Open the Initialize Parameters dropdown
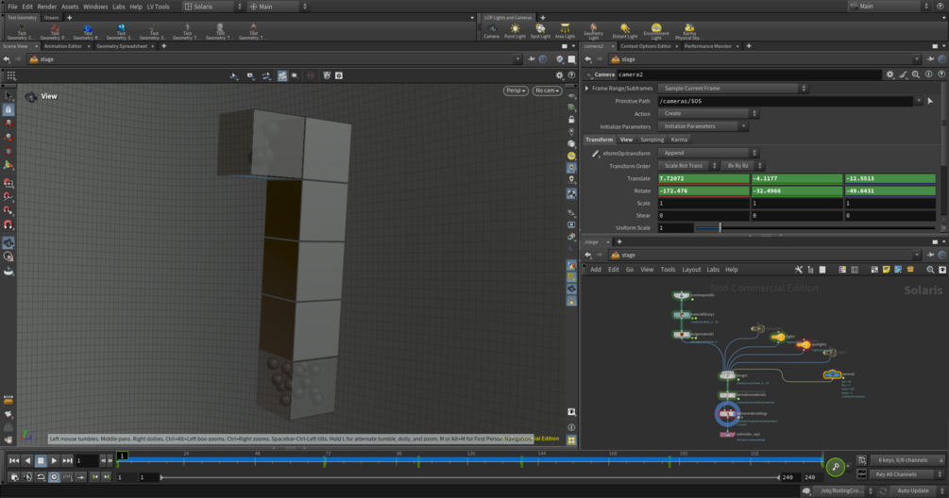The image size is (949, 498). [x=703, y=126]
